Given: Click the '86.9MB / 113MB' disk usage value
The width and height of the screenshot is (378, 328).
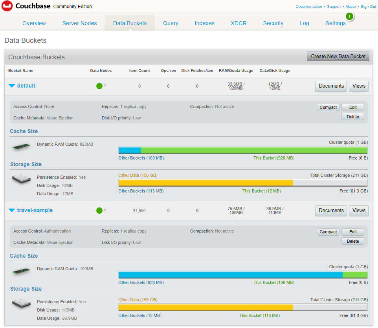Looking at the screenshot, I should (275, 211).
